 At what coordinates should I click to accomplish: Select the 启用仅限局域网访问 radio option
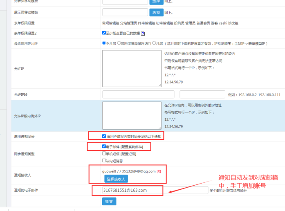point(119,43)
